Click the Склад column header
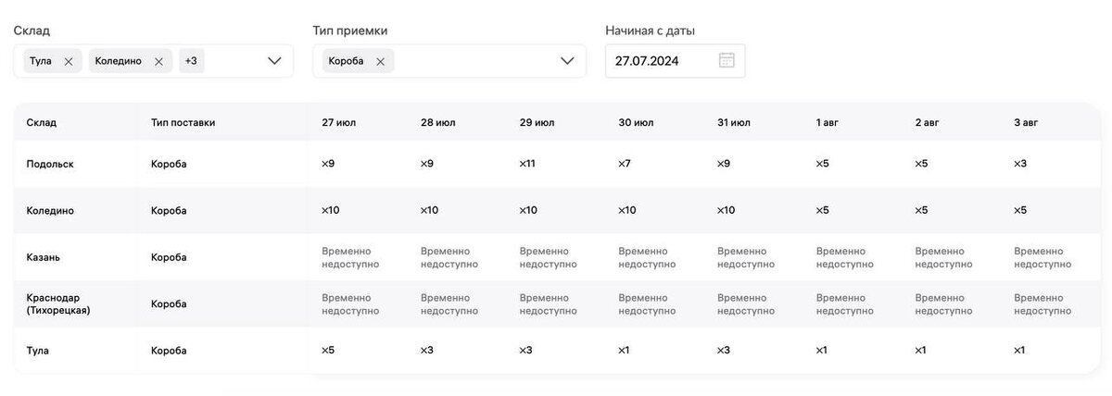The image size is (1112, 396). point(41,122)
